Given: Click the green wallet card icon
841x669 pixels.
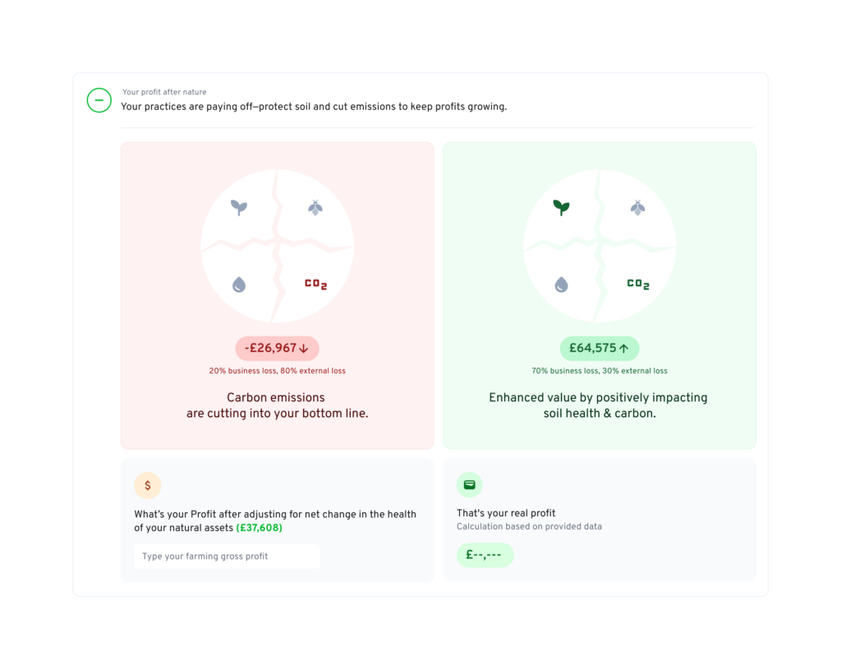Looking at the screenshot, I should (469, 485).
